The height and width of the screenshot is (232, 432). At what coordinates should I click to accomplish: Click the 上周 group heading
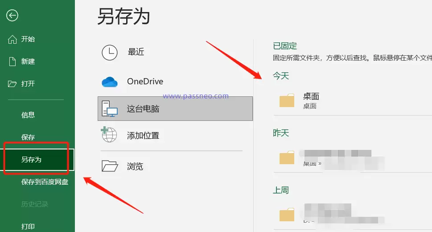click(281, 190)
